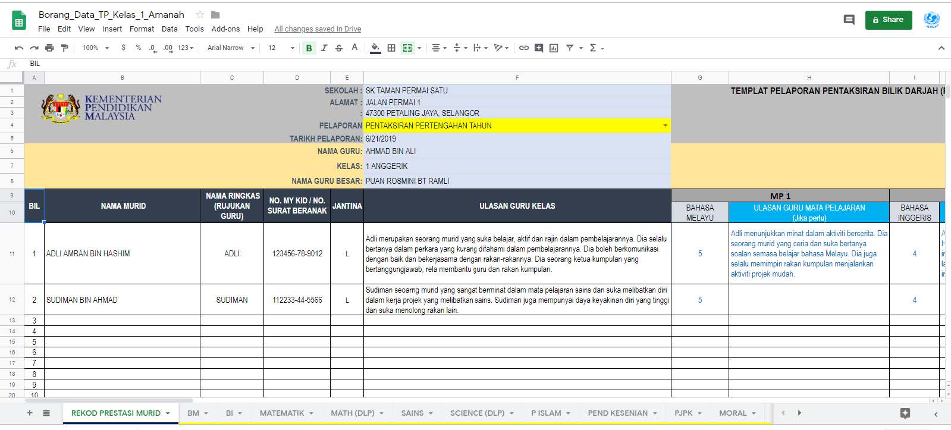The width and height of the screenshot is (951, 430).
Task: Click the show side panel chevron
Action: pyautogui.click(x=936, y=414)
